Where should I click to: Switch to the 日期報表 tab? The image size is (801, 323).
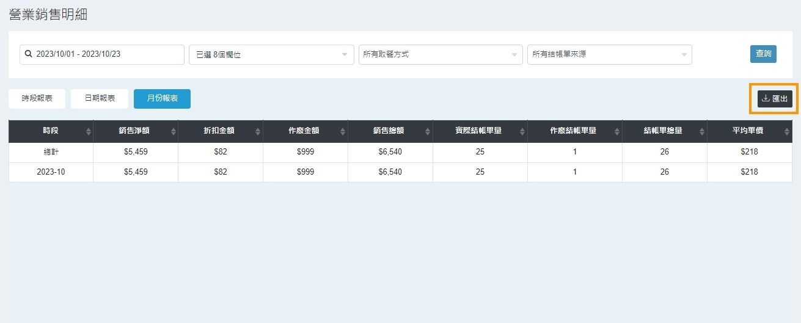coord(100,98)
